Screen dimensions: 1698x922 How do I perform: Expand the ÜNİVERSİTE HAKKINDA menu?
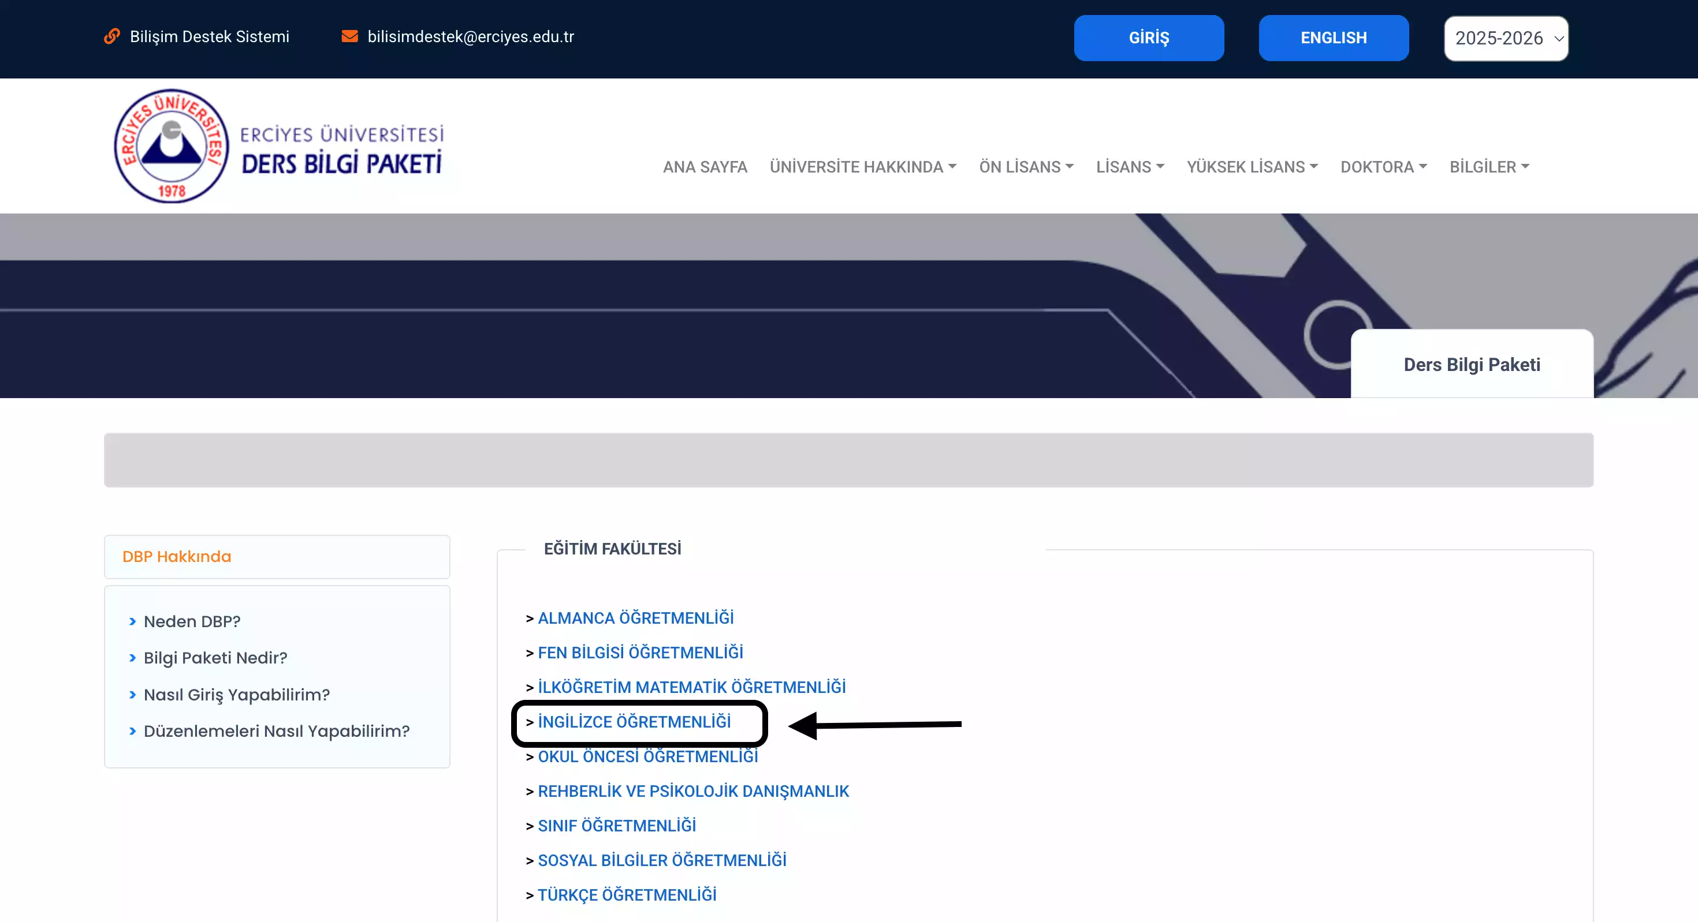(x=862, y=167)
